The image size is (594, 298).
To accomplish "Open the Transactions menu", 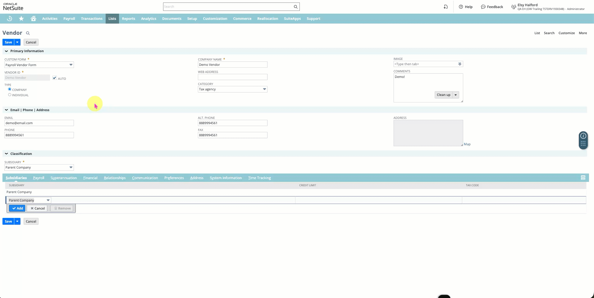I will (x=92, y=19).
